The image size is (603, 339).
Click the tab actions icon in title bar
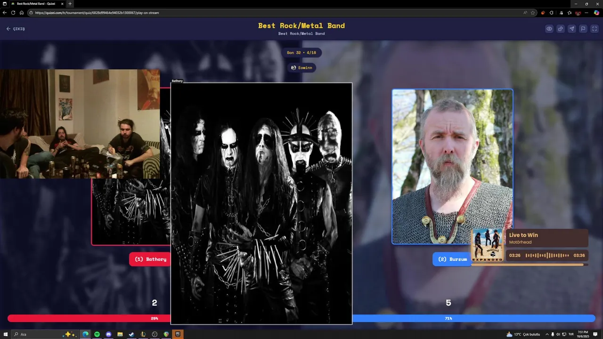pyautogui.click(x=4, y=4)
